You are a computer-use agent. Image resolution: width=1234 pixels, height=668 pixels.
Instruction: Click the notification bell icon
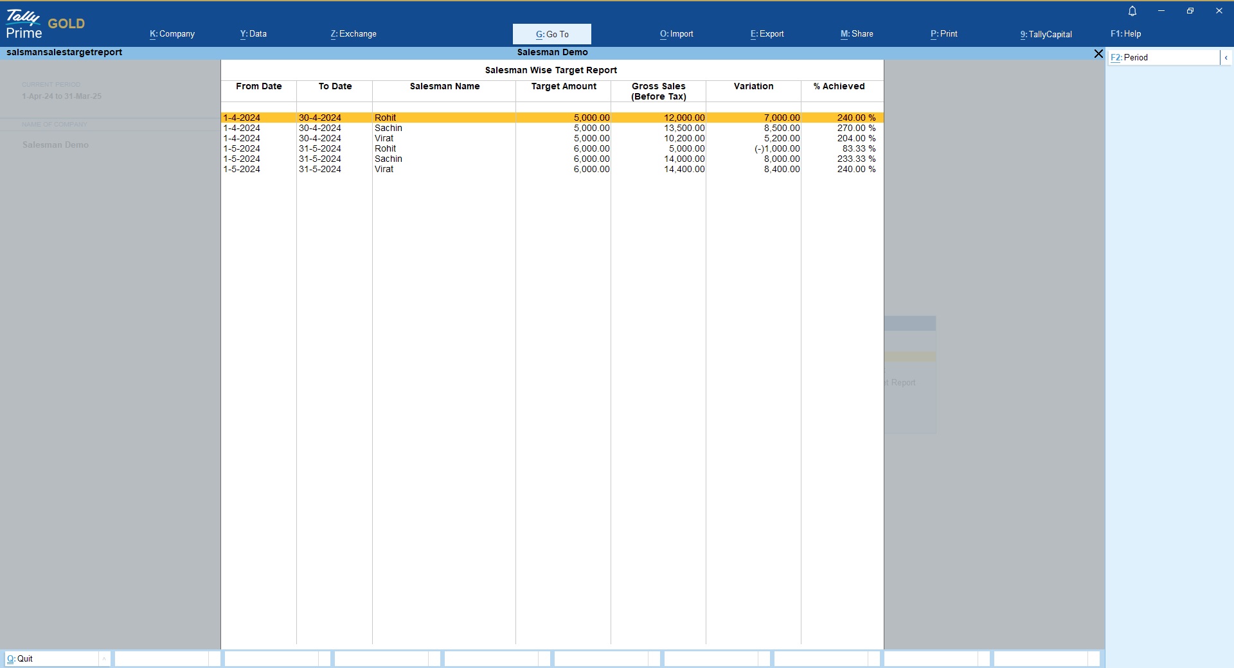(x=1132, y=11)
